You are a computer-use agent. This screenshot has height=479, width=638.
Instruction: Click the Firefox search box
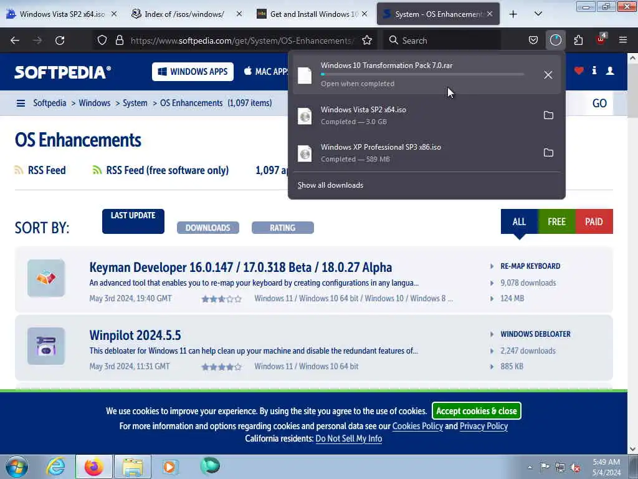click(x=442, y=41)
